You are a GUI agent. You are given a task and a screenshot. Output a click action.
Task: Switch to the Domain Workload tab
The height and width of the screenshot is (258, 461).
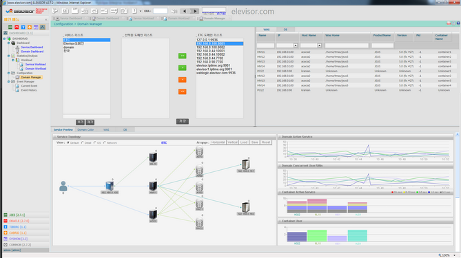tap(178, 18)
